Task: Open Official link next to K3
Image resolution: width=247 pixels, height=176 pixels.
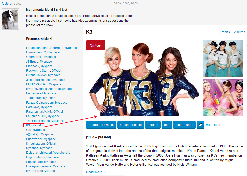Action: pyautogui.click(x=36, y=125)
